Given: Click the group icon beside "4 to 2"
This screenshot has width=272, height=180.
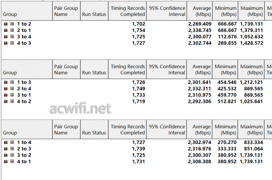Looking at the screenshot, I should (x=6, y=101).
